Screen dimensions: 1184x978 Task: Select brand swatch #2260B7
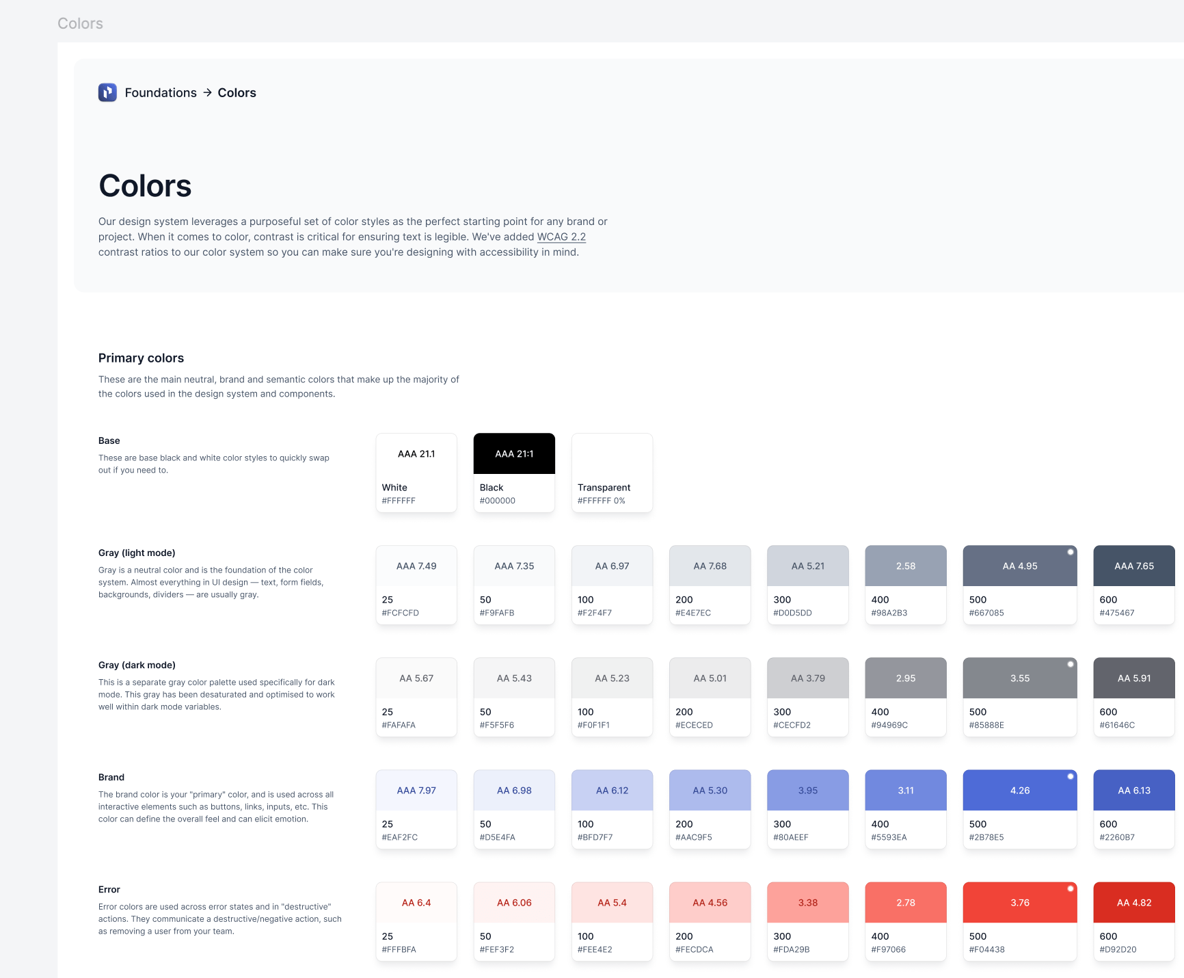(1134, 809)
